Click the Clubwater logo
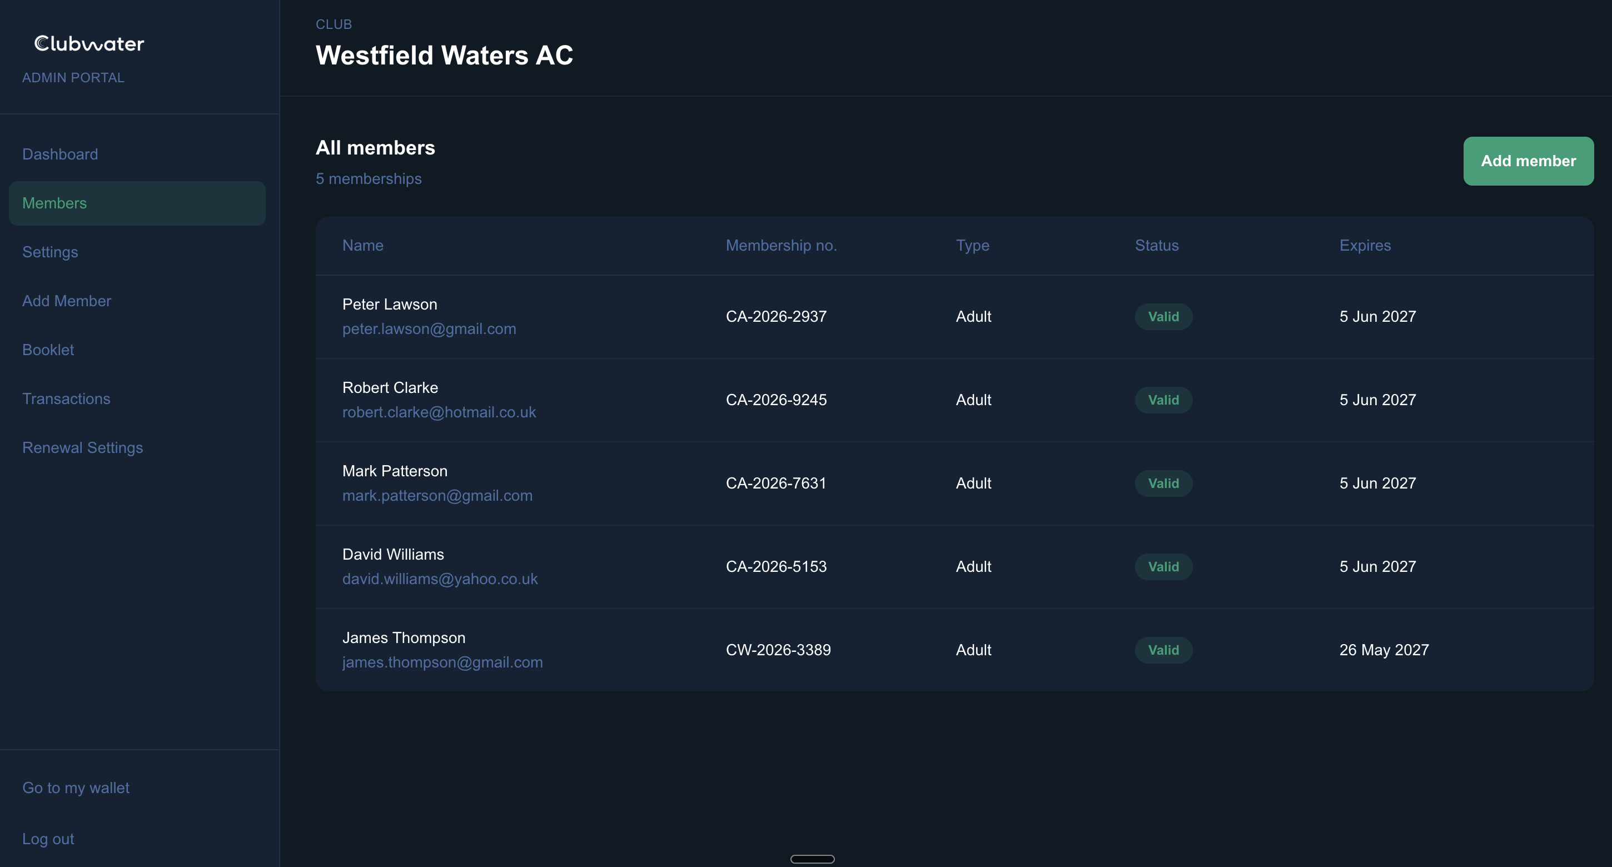Screen dimensions: 1612x867 click(x=89, y=43)
